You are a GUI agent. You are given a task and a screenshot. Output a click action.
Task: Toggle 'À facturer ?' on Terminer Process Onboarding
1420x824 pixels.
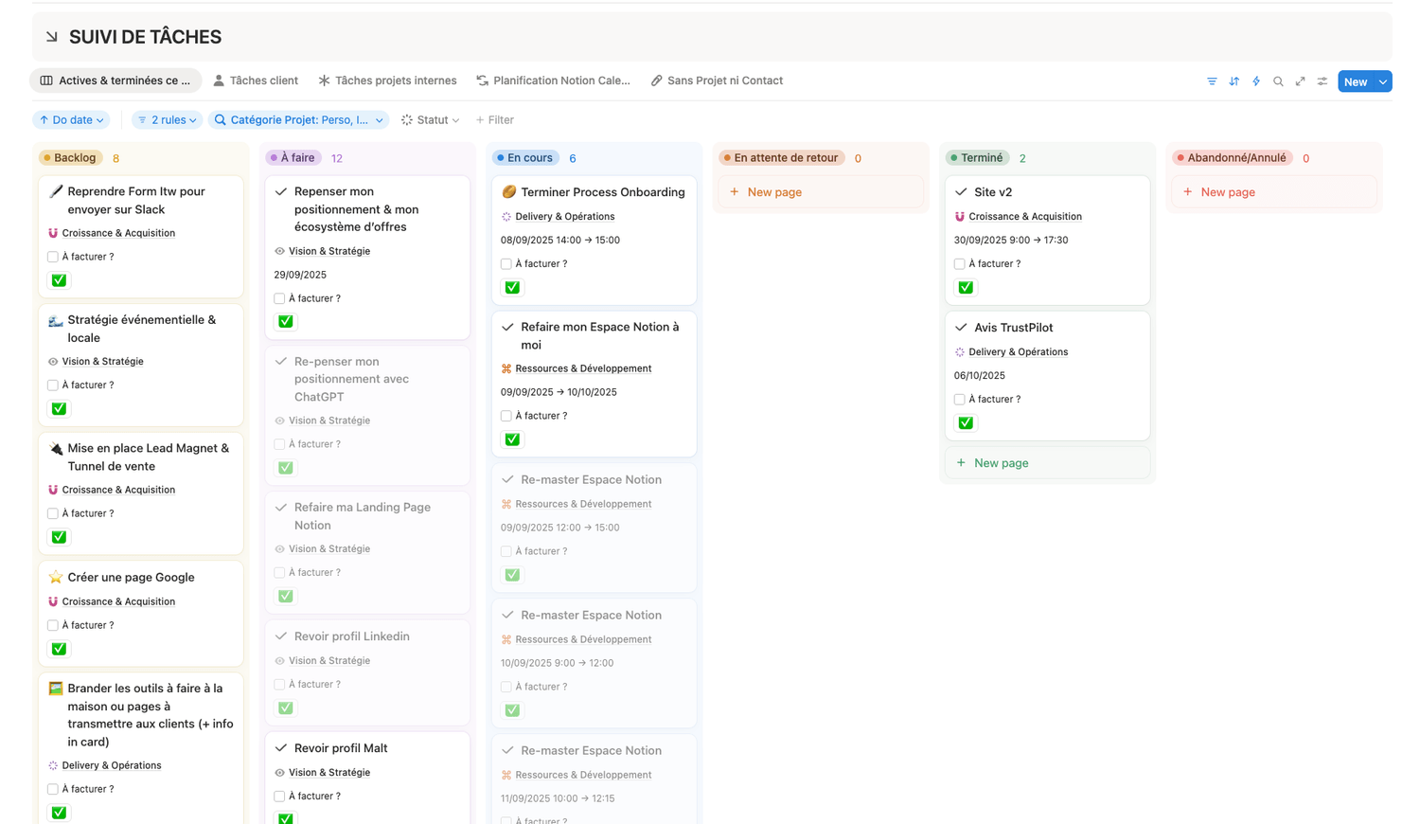[506, 264]
